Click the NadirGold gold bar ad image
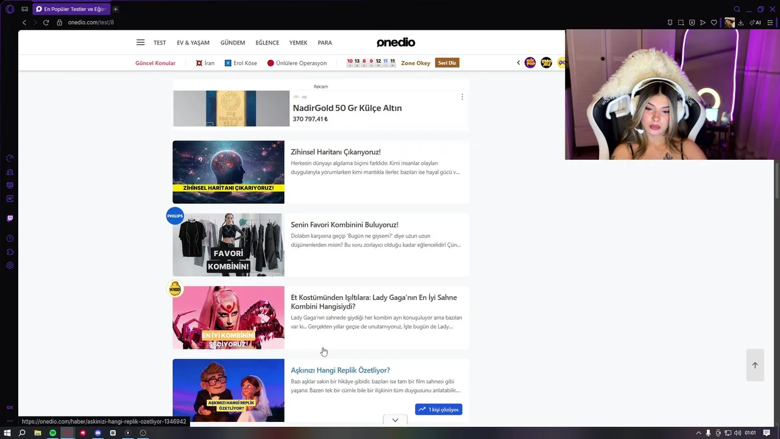The image size is (780, 439). coord(231,109)
